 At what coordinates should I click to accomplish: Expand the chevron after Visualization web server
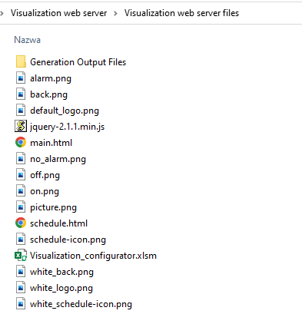click(115, 13)
